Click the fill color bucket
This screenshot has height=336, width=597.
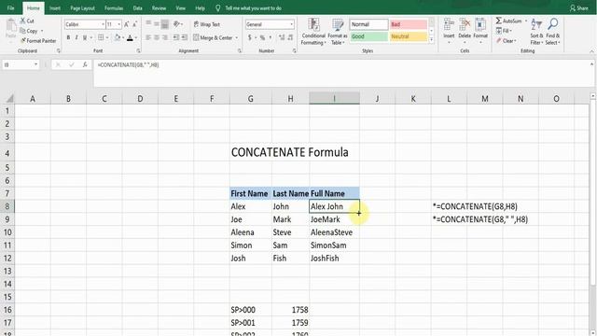click(118, 37)
